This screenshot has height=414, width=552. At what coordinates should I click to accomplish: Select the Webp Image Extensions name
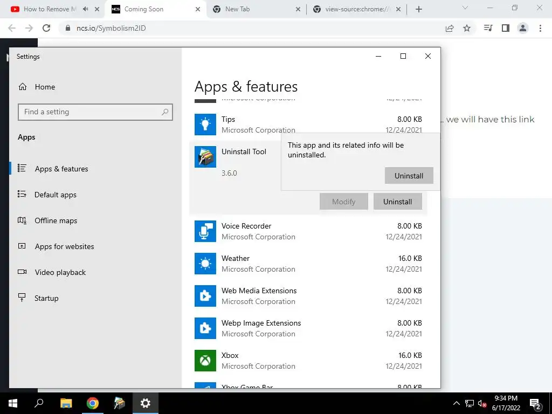pyautogui.click(x=261, y=323)
